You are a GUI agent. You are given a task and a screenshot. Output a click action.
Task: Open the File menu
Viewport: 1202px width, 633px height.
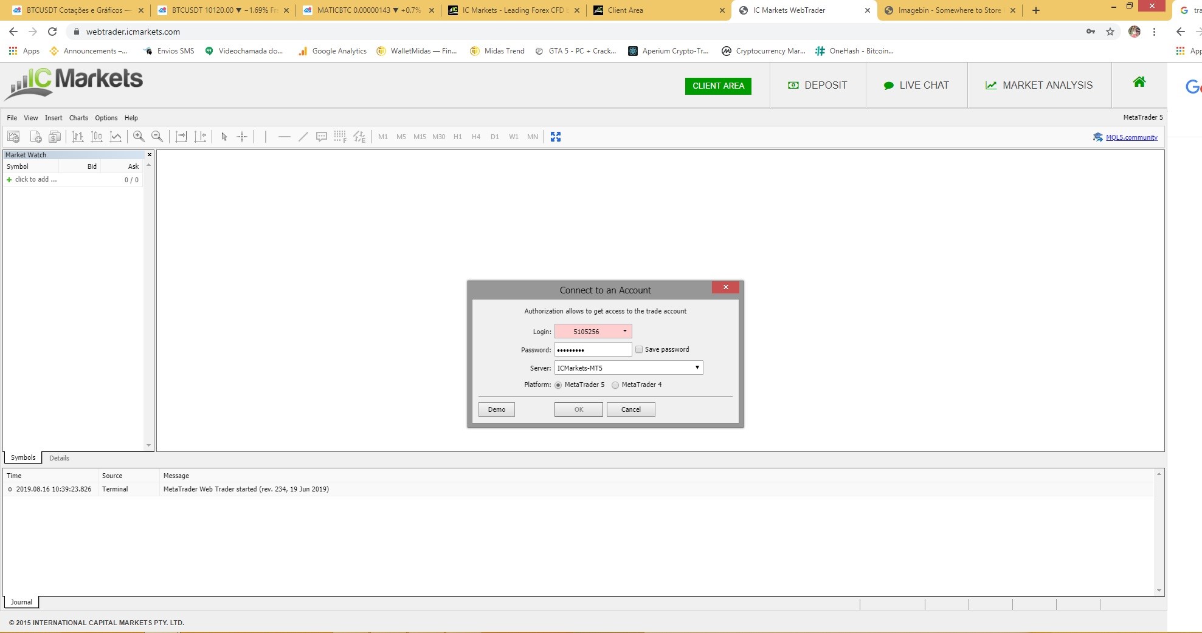pos(12,118)
